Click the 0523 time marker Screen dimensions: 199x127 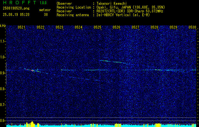(59, 27)
